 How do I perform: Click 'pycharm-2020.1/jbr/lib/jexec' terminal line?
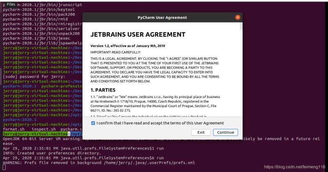coord(36,38)
